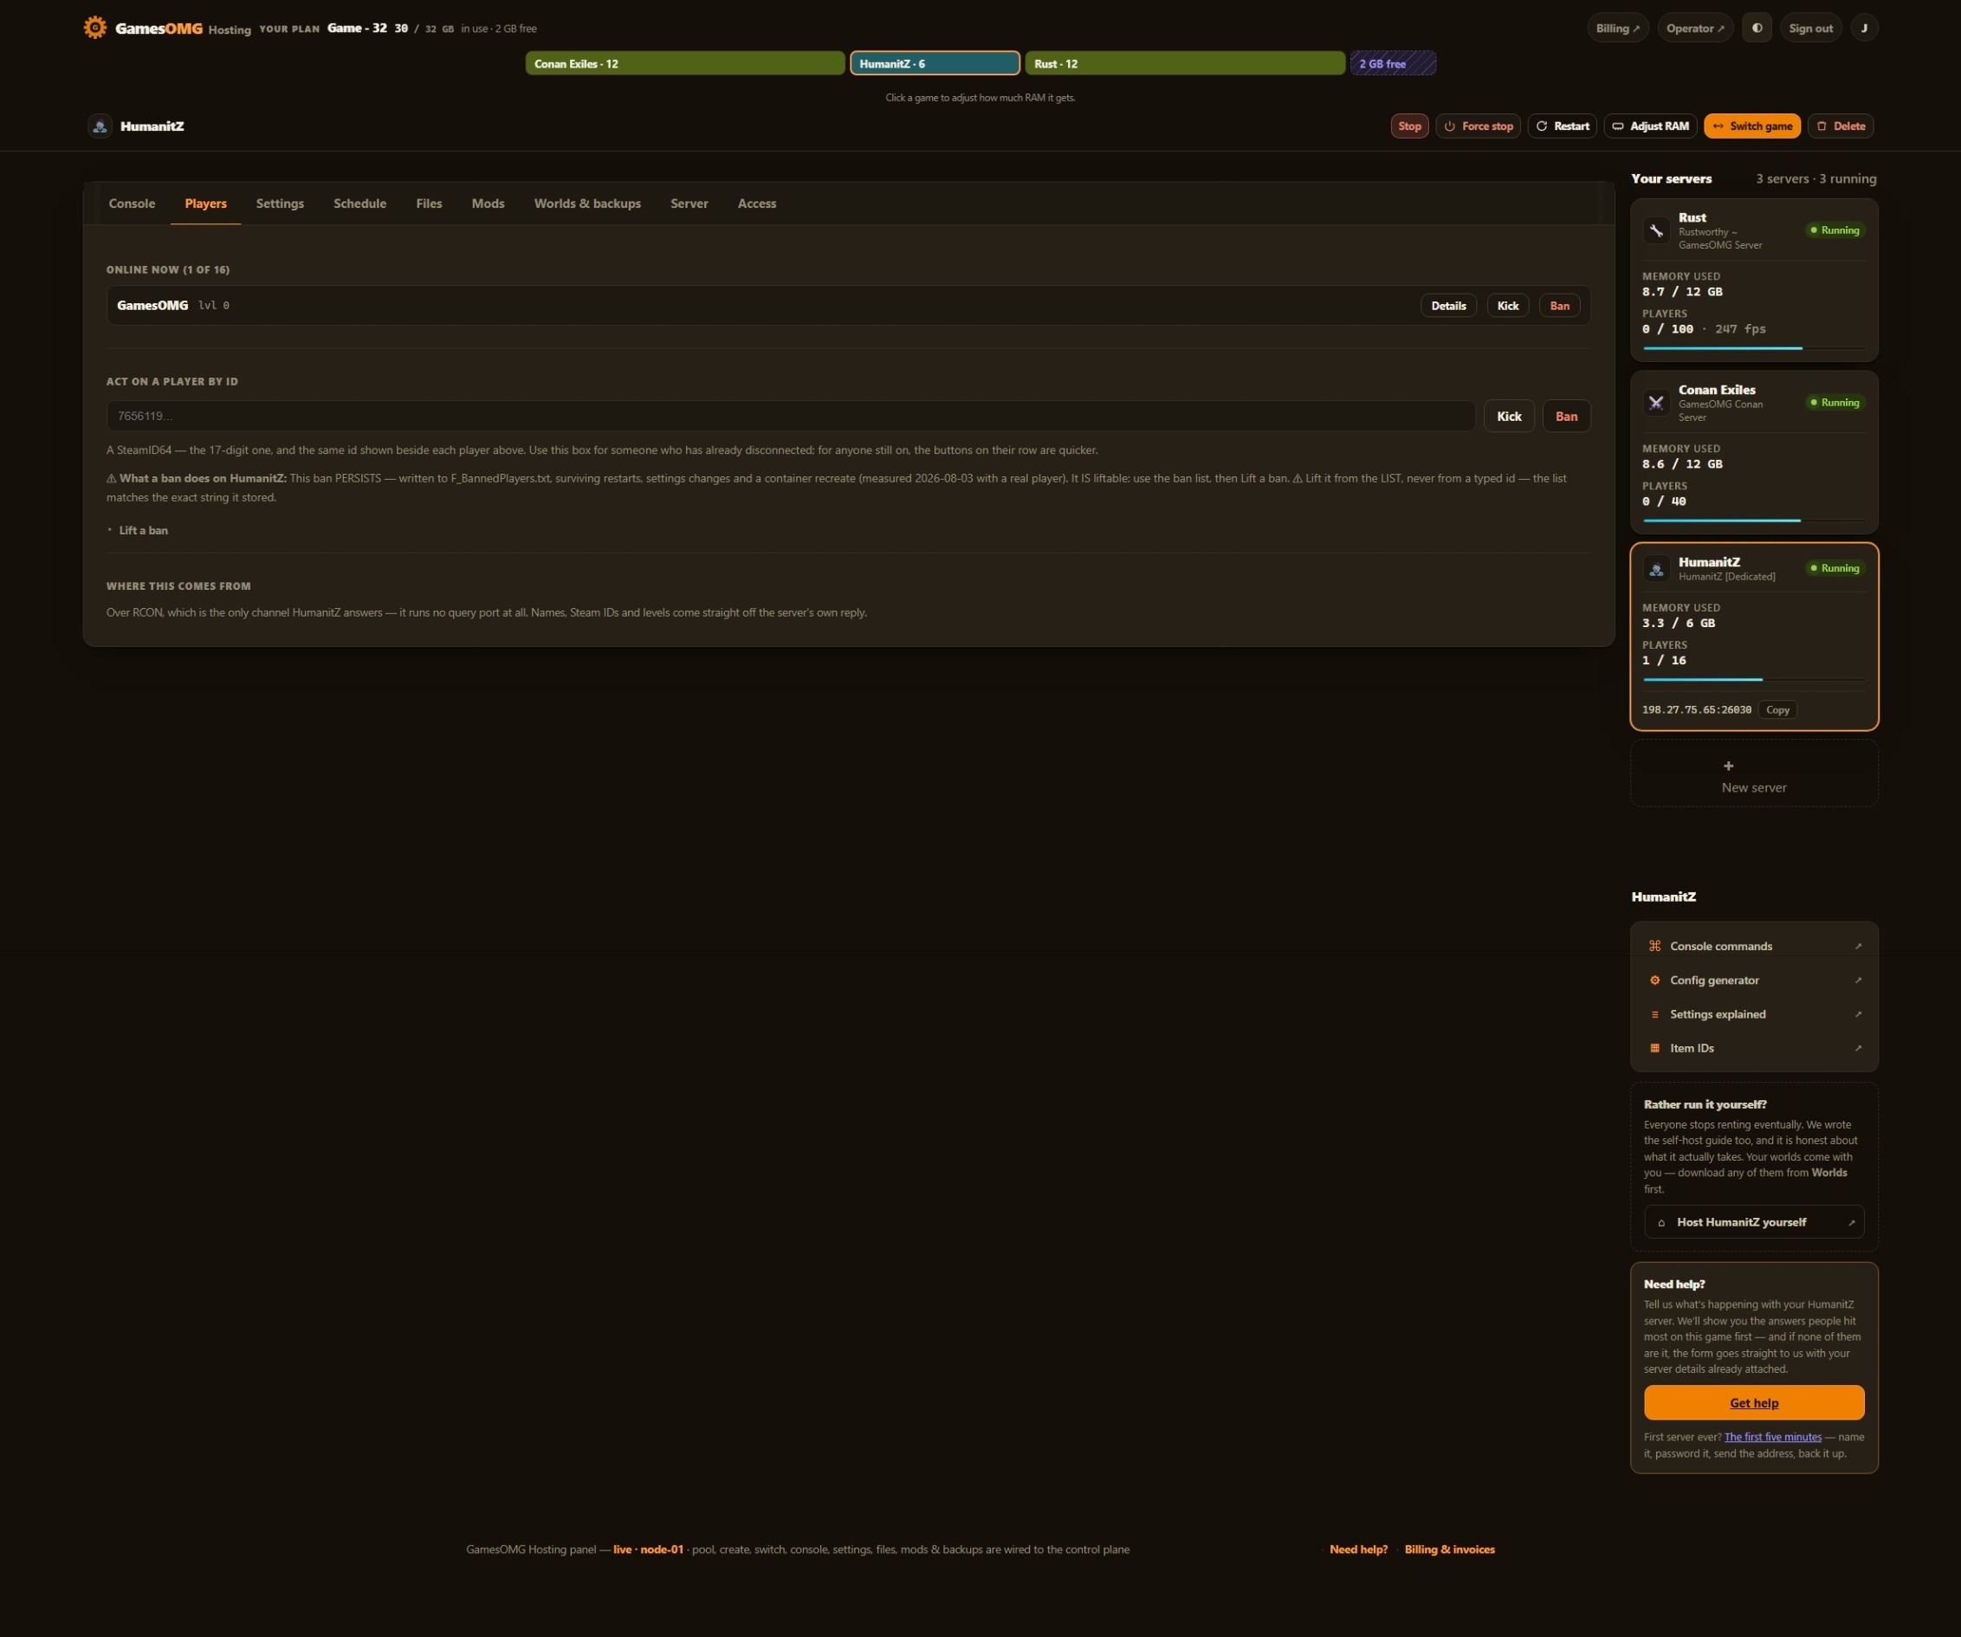This screenshot has width=1961, height=1637.
Task: Open the Files tab
Action: tap(429, 204)
